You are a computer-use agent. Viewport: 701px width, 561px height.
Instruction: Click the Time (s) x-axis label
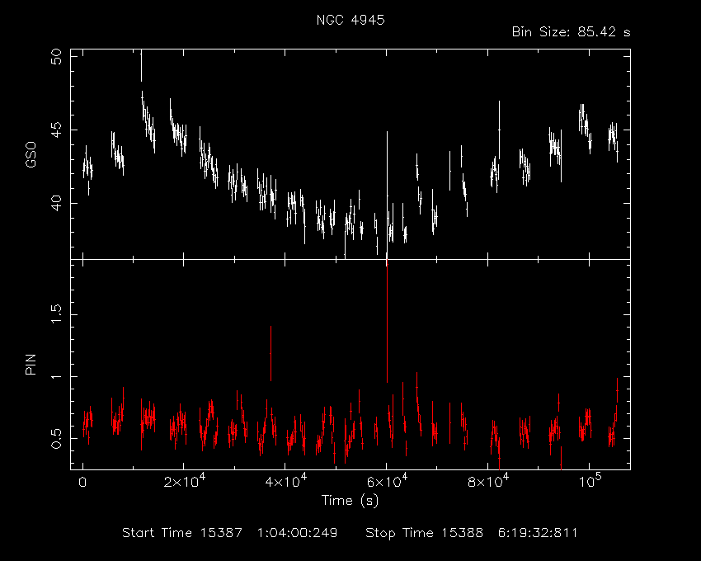(350, 500)
